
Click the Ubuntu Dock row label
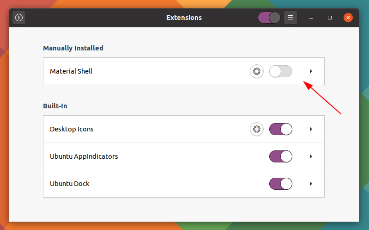tap(69, 184)
